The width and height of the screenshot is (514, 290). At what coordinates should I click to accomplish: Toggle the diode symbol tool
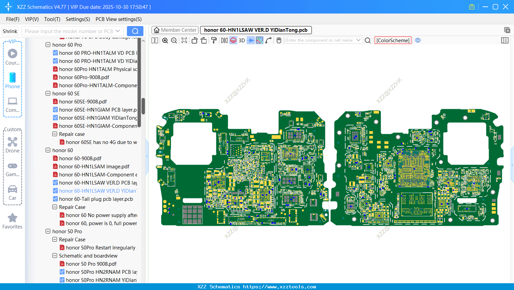(251, 40)
